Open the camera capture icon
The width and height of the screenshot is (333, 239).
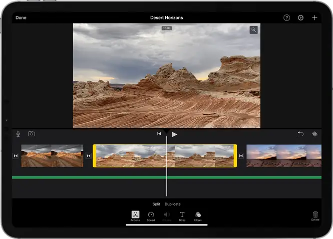(31, 134)
